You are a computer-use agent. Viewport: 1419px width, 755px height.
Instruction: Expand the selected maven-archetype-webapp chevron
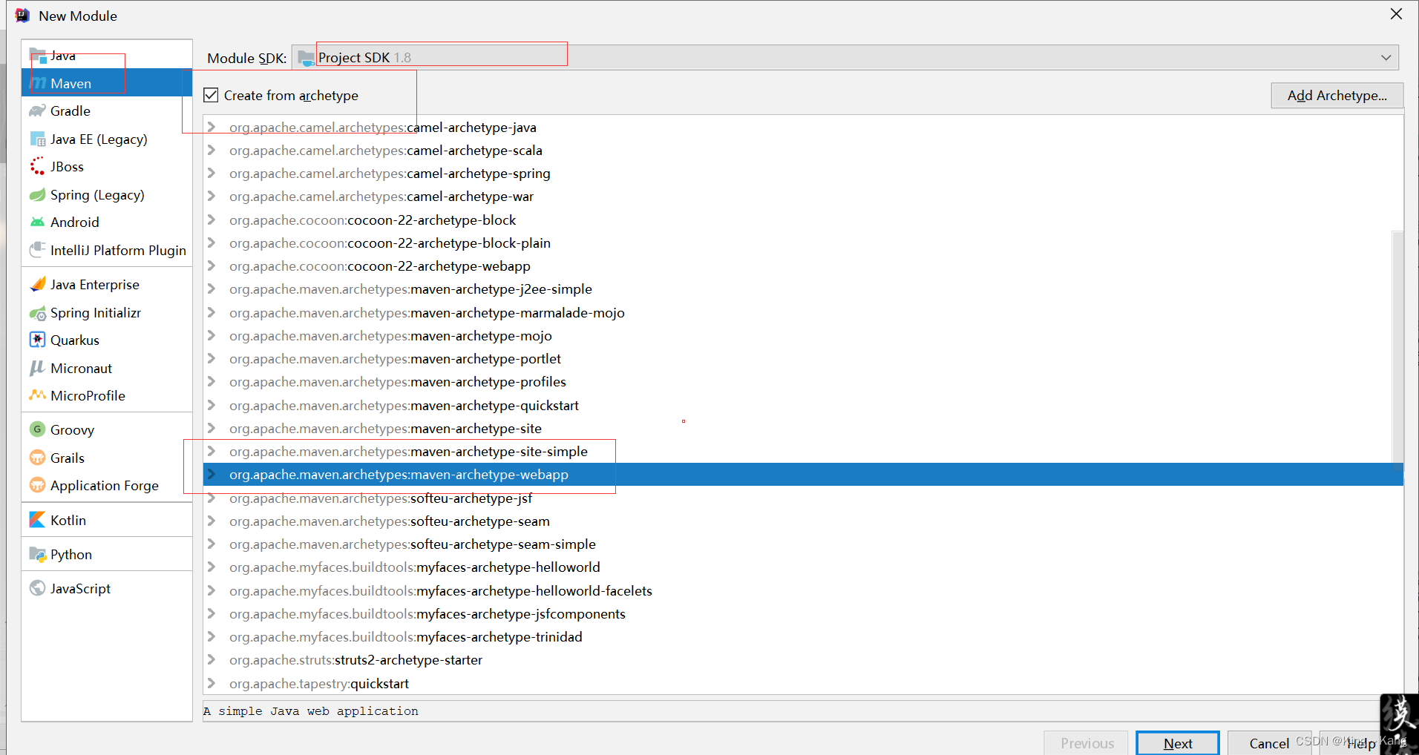pos(212,474)
